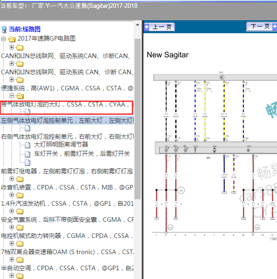Select 电控机械式助力转向器 tree entry

click(x=67, y=236)
